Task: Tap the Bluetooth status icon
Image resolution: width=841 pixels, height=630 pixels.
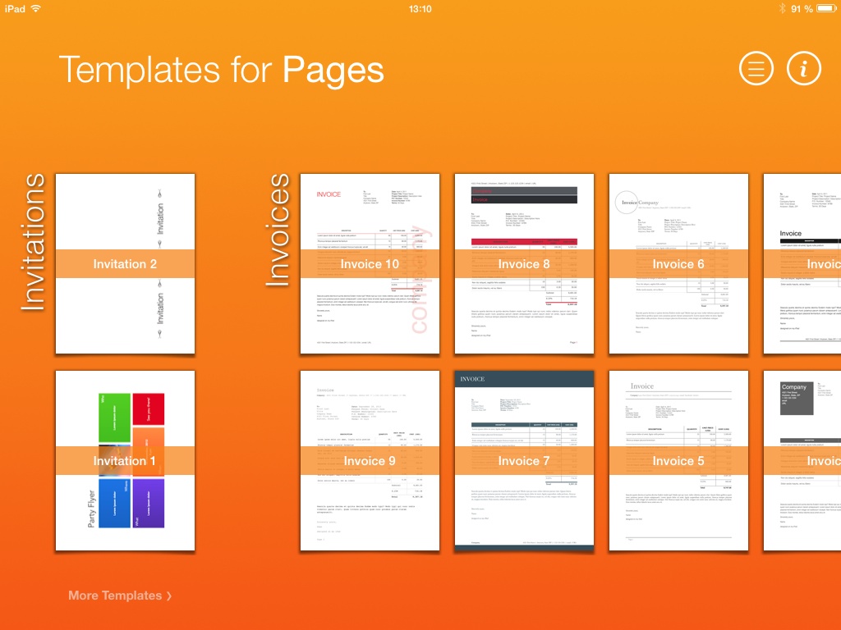Action: (x=782, y=8)
